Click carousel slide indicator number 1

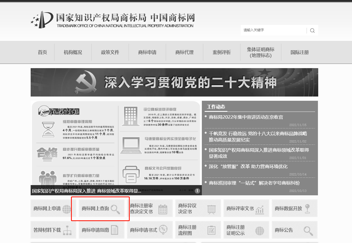[x=197, y=191]
